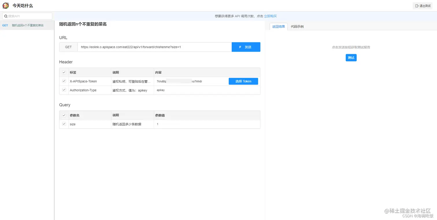Switch to the 代码示例 tab
The image size is (437, 220).
click(297, 26)
